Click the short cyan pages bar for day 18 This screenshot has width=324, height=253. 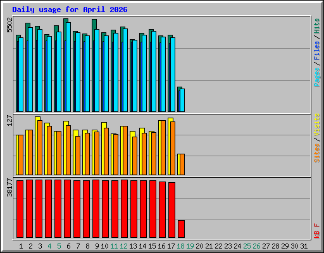[182, 100]
